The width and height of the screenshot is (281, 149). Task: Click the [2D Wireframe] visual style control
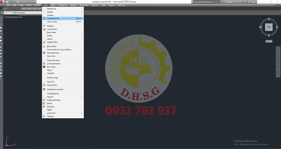[16, 17]
